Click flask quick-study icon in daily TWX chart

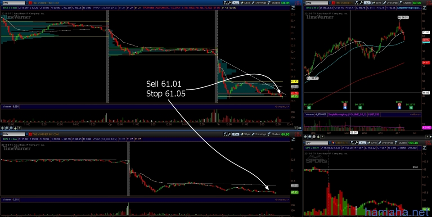point(357,3)
